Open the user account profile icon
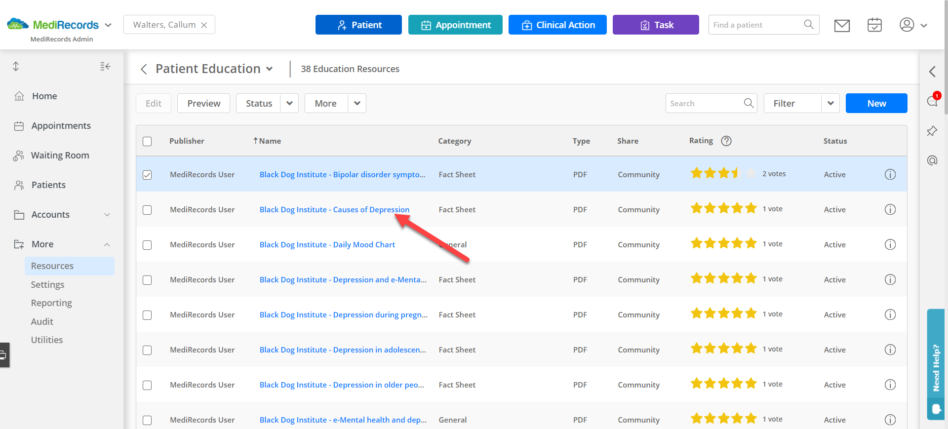Screen dimensions: 948x429 coord(907,25)
